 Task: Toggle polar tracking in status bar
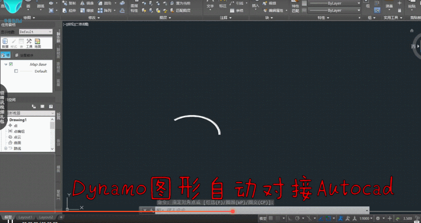click(x=298, y=218)
